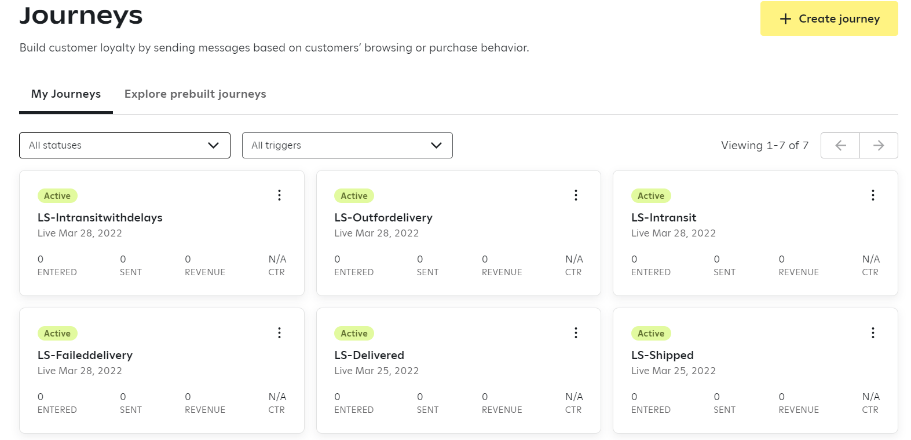This screenshot has height=440, width=911.
Task: Open options menu for LS-Outfordelivery journey
Action: 576,195
